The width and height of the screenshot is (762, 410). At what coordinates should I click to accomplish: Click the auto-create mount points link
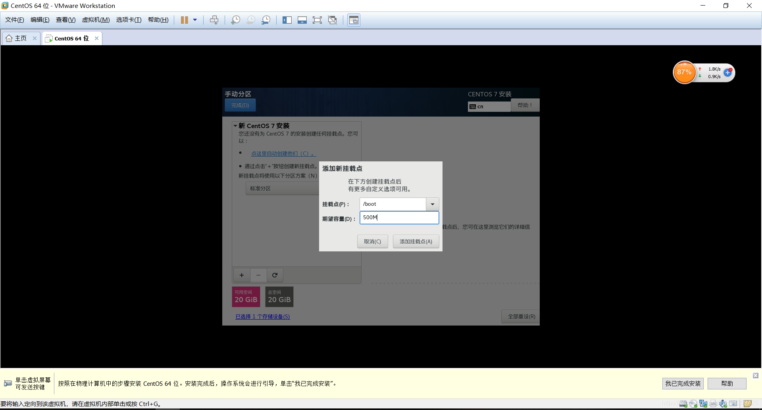pos(283,153)
